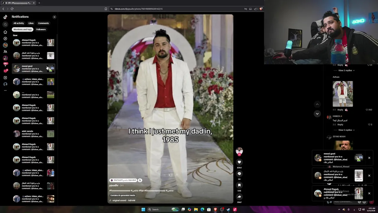The height and width of the screenshot is (213, 378).
Task: Open activity inbox with 99+ badge
Action: coord(5,64)
